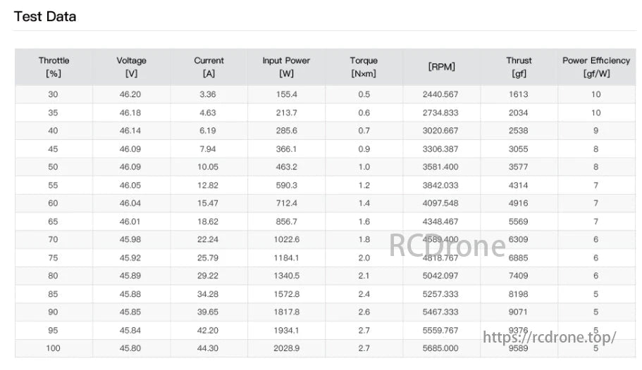This screenshot has width=642, height=370.
Task: Click the 5685.000 RPM cell
Action: click(x=440, y=348)
